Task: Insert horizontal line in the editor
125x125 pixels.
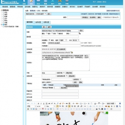Action: (x=40, y=109)
